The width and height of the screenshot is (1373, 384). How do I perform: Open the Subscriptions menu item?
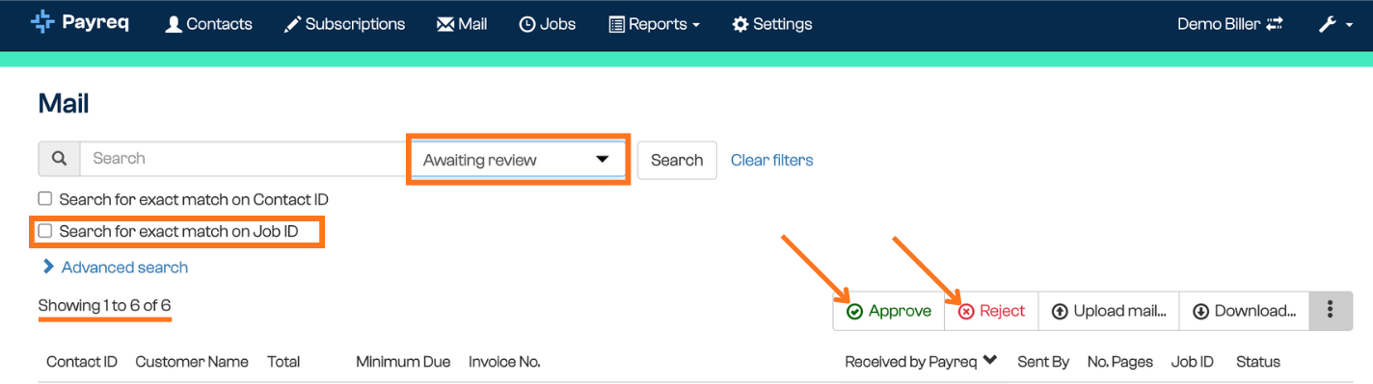point(344,24)
